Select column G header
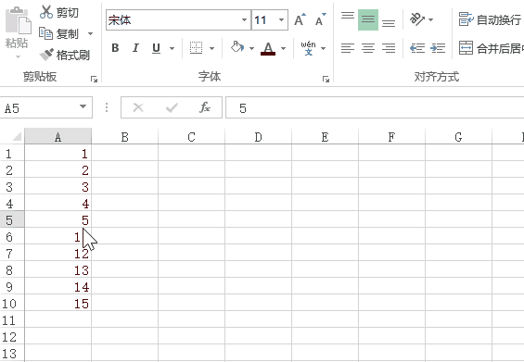This screenshot has width=524, height=362. coord(458,136)
